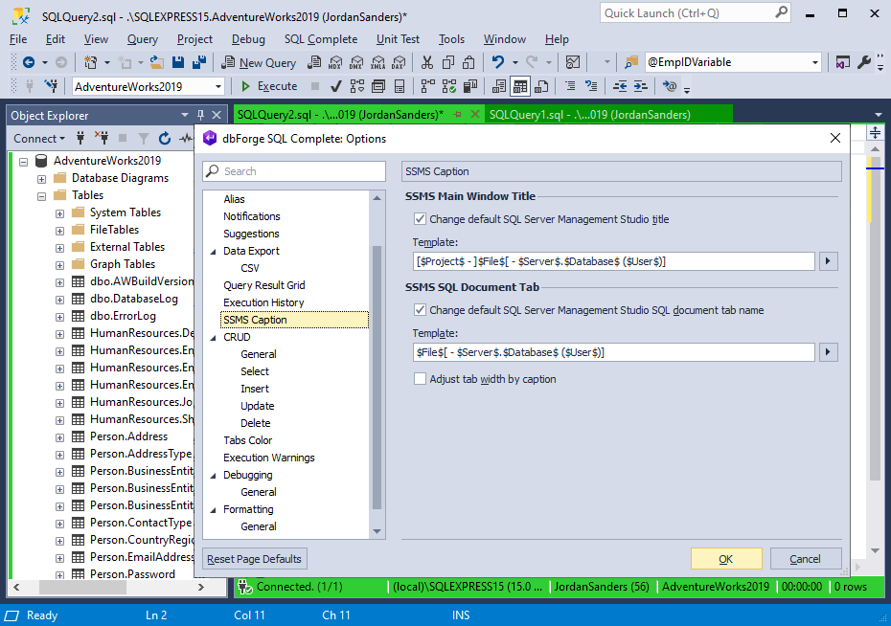
Task: Click the SQL Document Tab template field
Action: 614,352
